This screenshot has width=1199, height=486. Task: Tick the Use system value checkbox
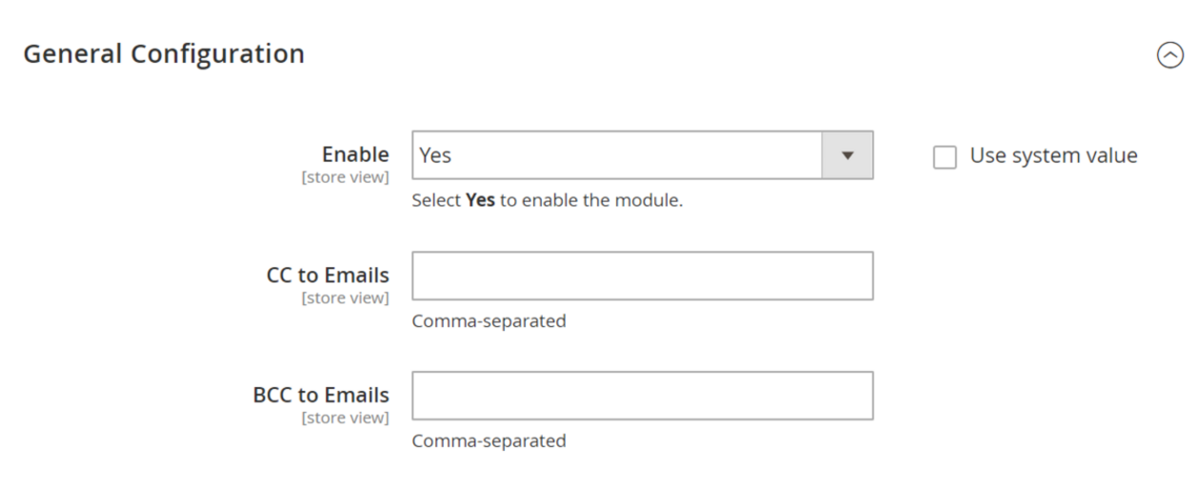[x=944, y=157]
